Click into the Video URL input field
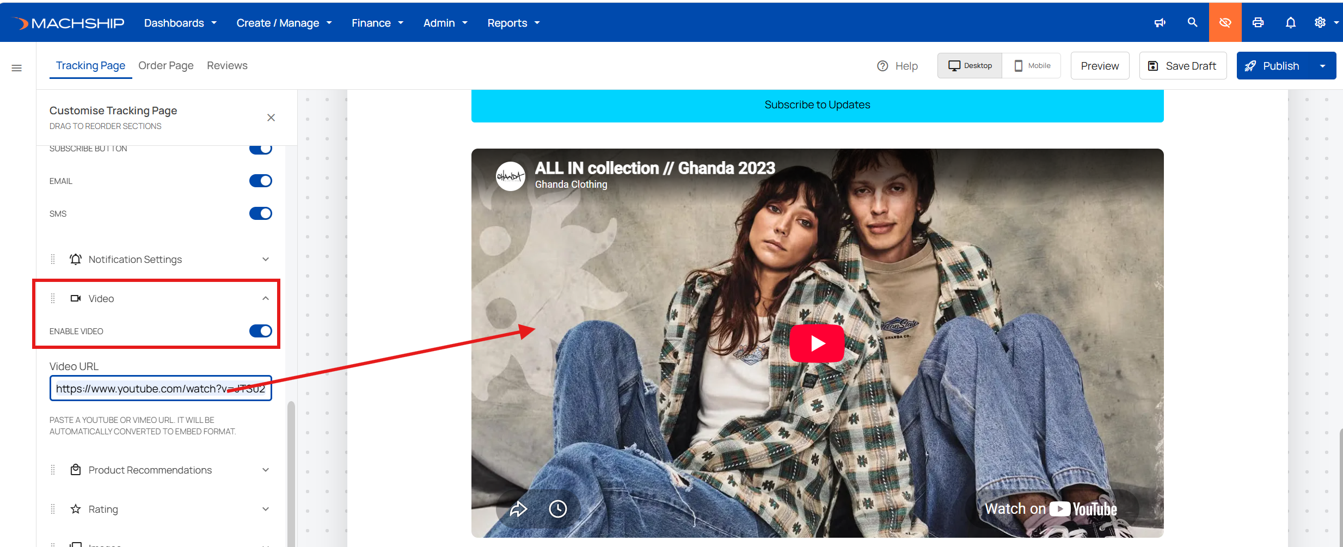 click(x=161, y=388)
